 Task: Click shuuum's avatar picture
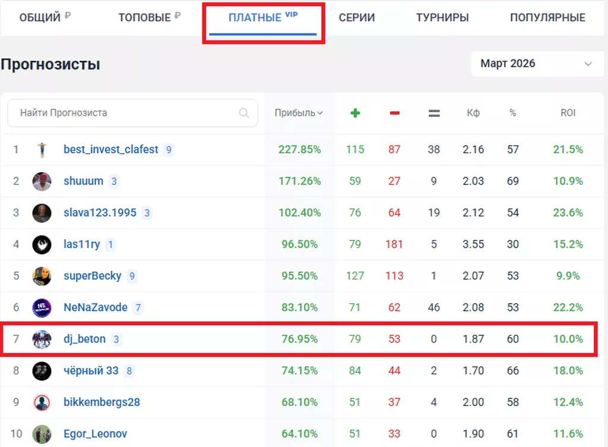pyautogui.click(x=42, y=181)
